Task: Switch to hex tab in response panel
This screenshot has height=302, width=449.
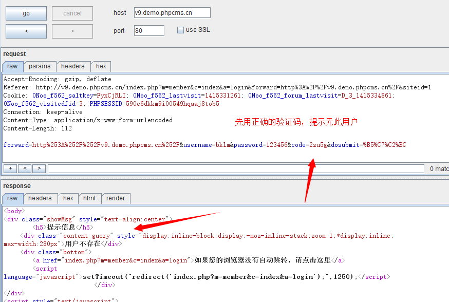Action: tap(68, 198)
